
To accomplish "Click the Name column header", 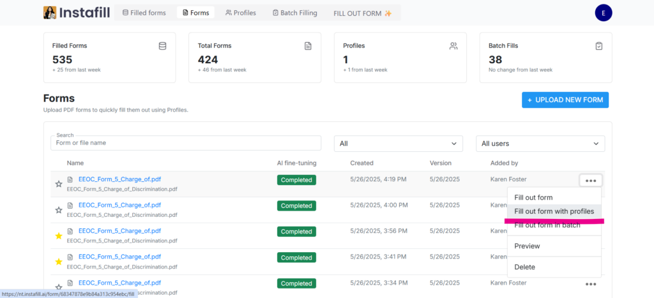I will (x=75, y=163).
